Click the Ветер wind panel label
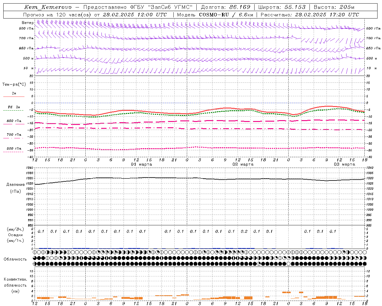382x306 pixels. tap(27, 23)
